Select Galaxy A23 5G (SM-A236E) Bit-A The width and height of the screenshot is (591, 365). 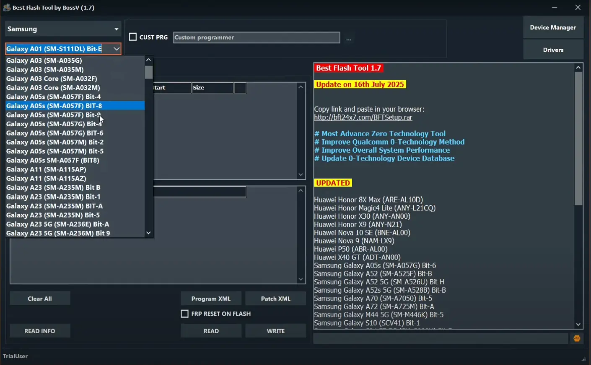pyautogui.click(x=75, y=224)
